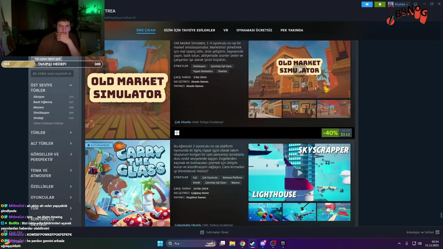The width and height of the screenshot is (443, 249).
Task: Click the Yönetim tag
Action: click(223, 71)
